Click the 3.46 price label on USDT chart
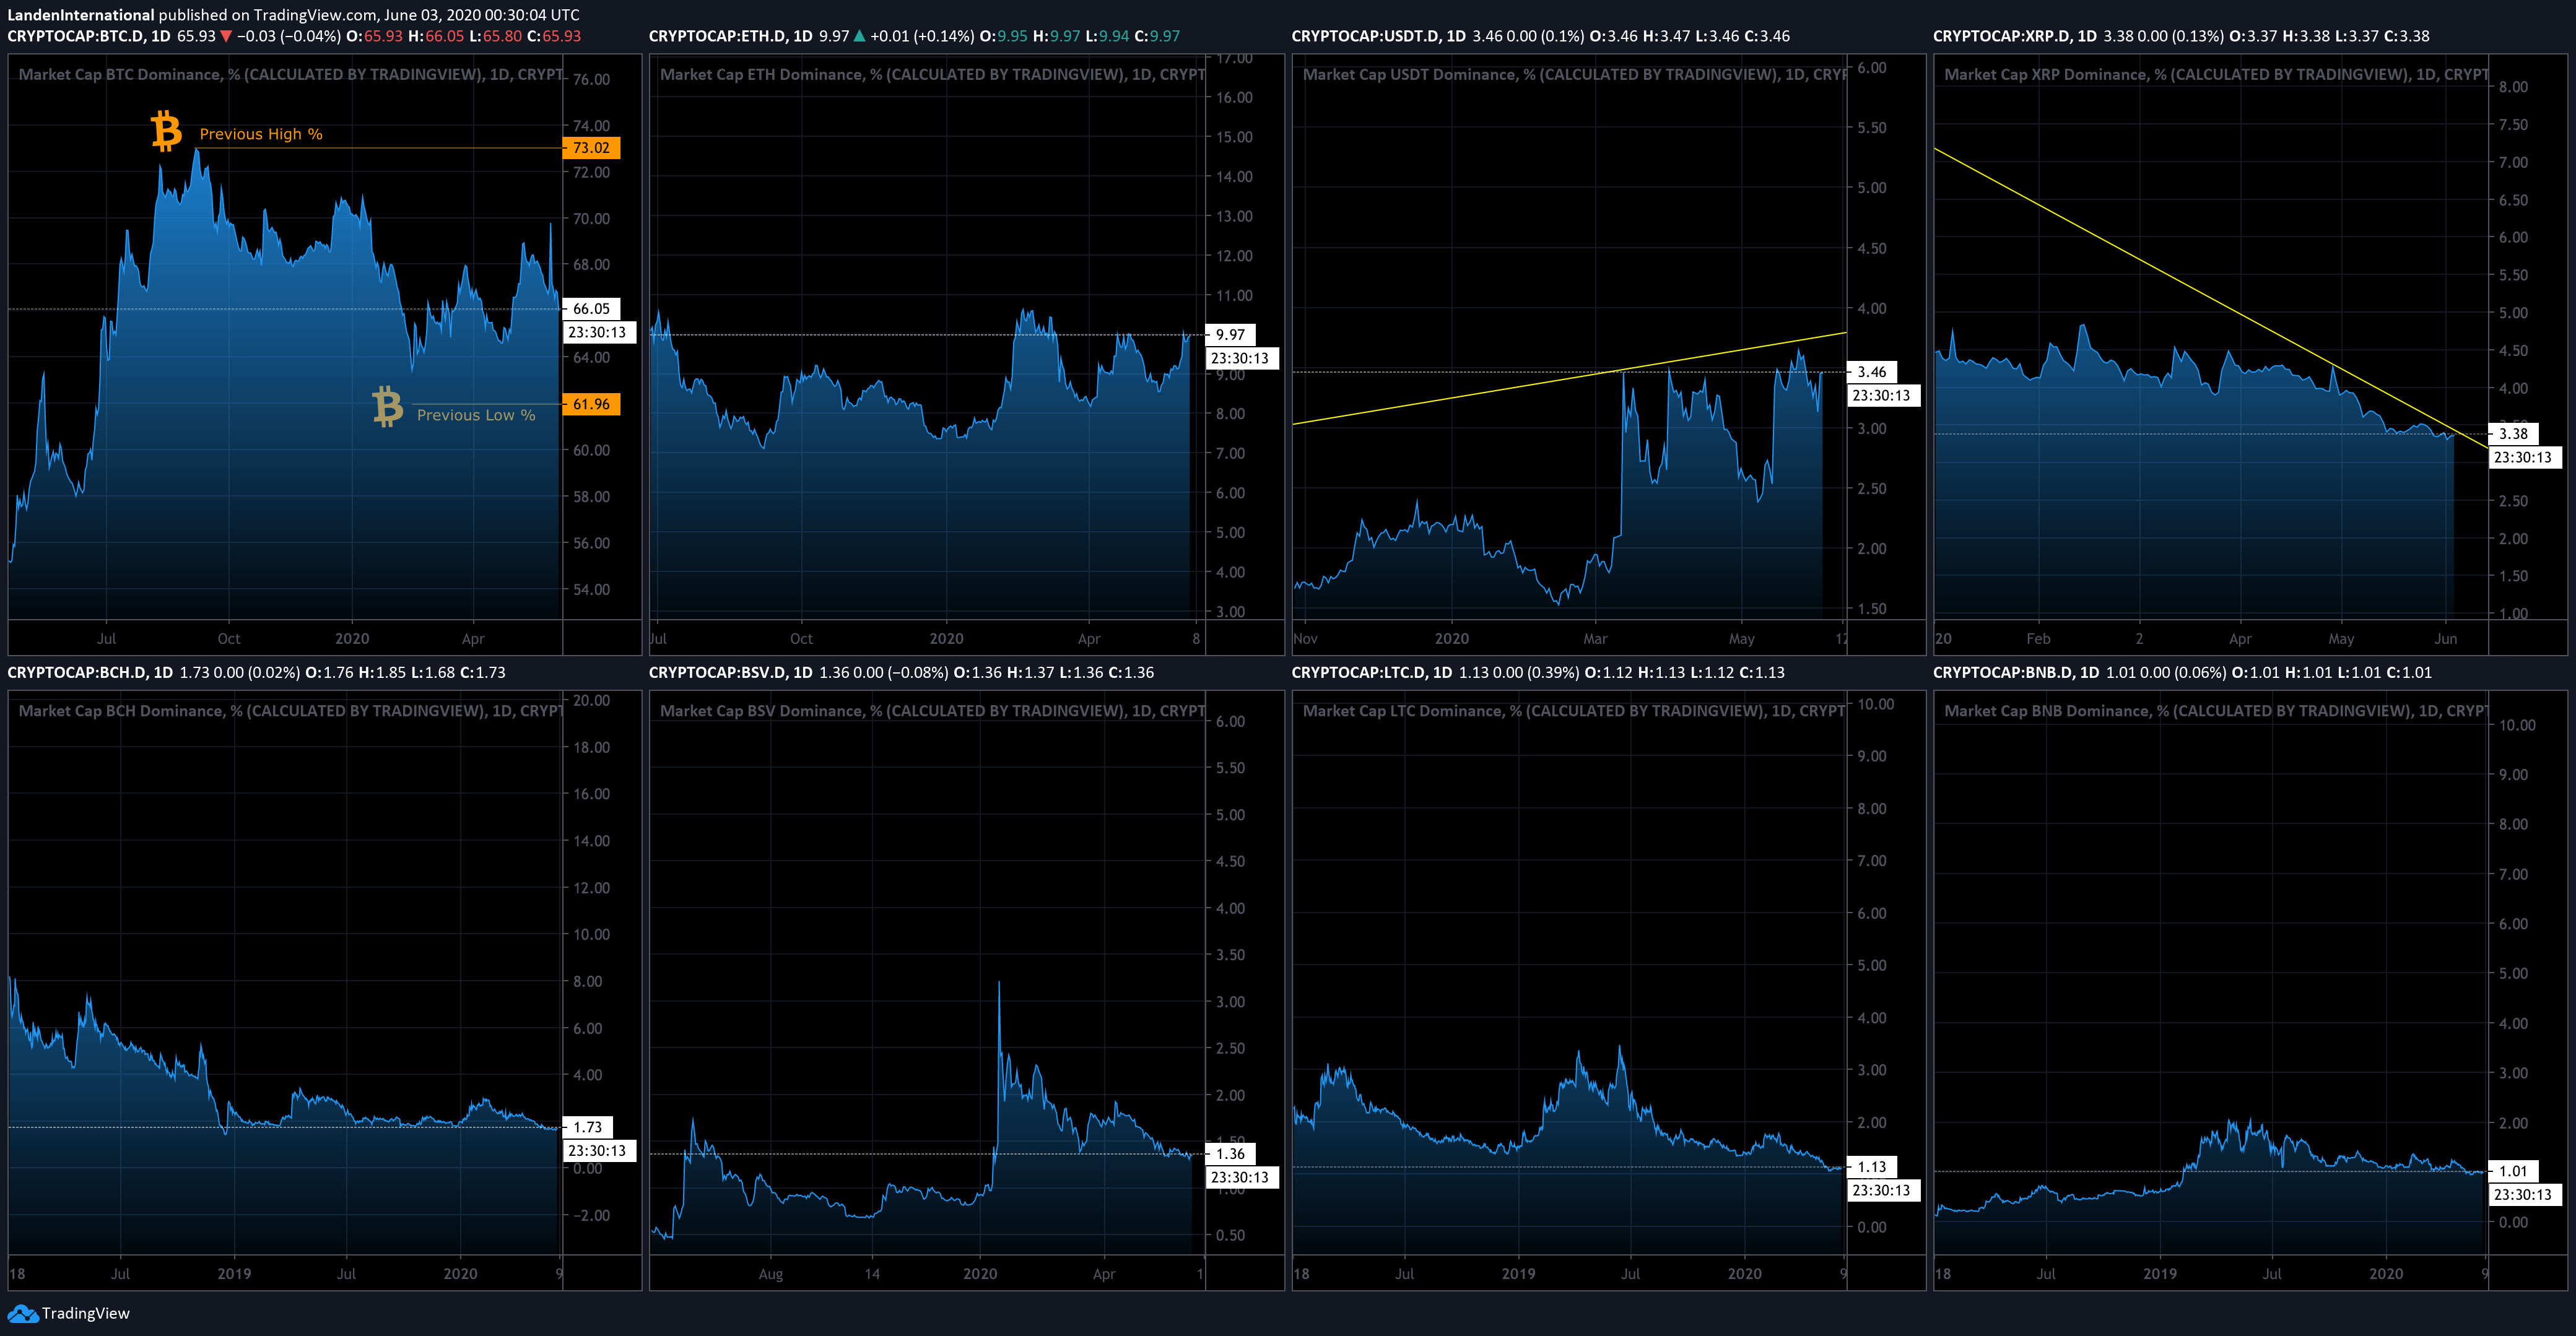 click(1871, 372)
